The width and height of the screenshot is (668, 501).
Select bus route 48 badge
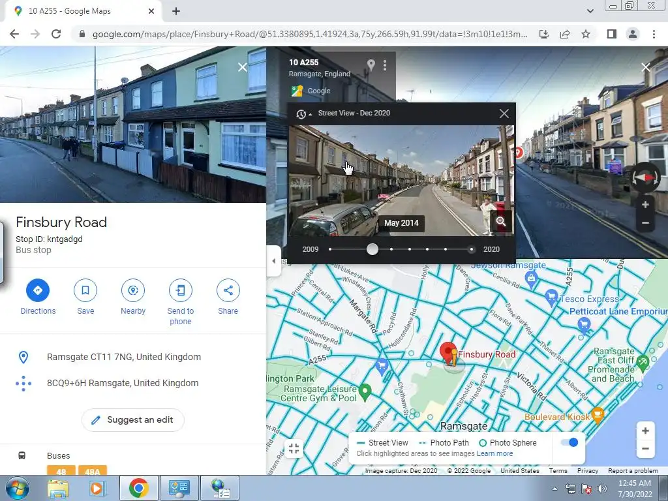[x=61, y=470]
